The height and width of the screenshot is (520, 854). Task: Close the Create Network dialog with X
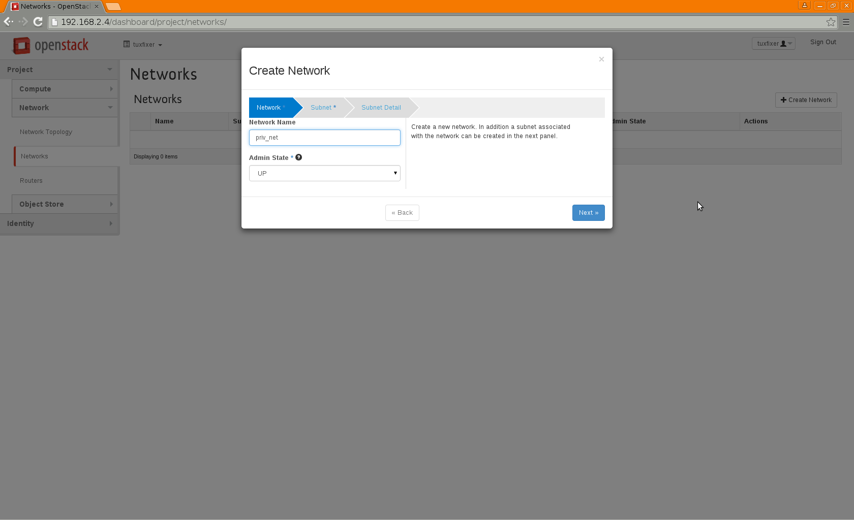click(601, 59)
